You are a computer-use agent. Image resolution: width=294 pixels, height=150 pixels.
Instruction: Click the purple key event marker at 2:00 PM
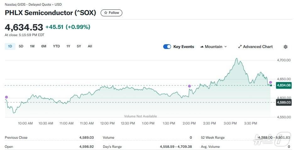(x=189, y=86)
